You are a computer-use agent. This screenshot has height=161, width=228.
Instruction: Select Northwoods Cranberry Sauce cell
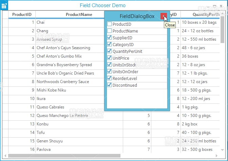[x=70, y=82]
